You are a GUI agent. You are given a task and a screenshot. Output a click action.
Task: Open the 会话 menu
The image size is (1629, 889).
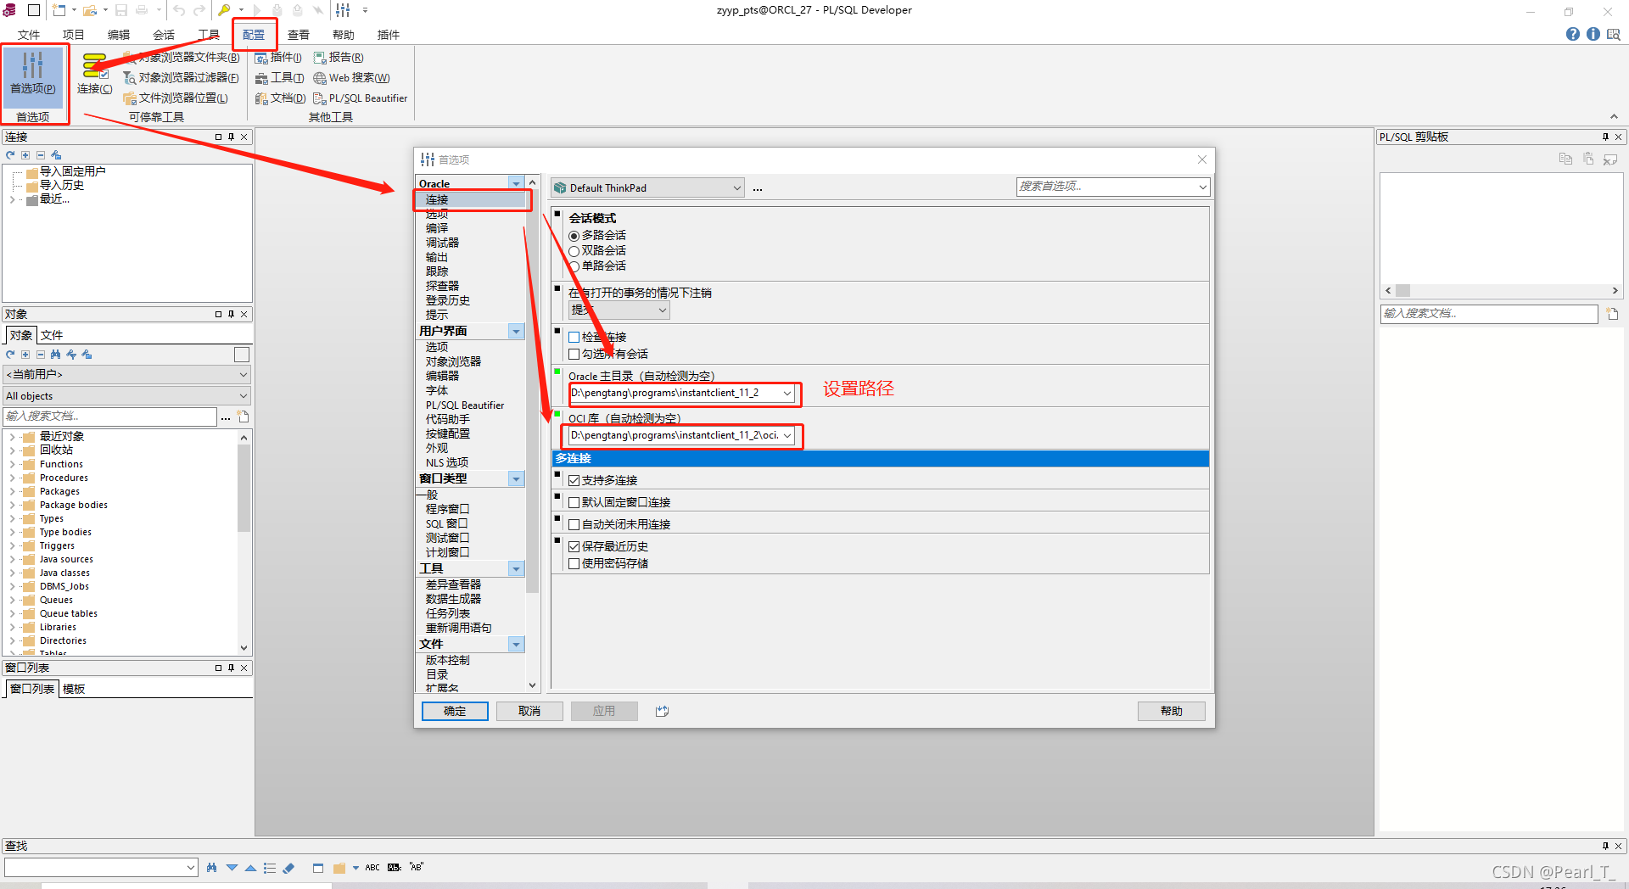(x=164, y=35)
